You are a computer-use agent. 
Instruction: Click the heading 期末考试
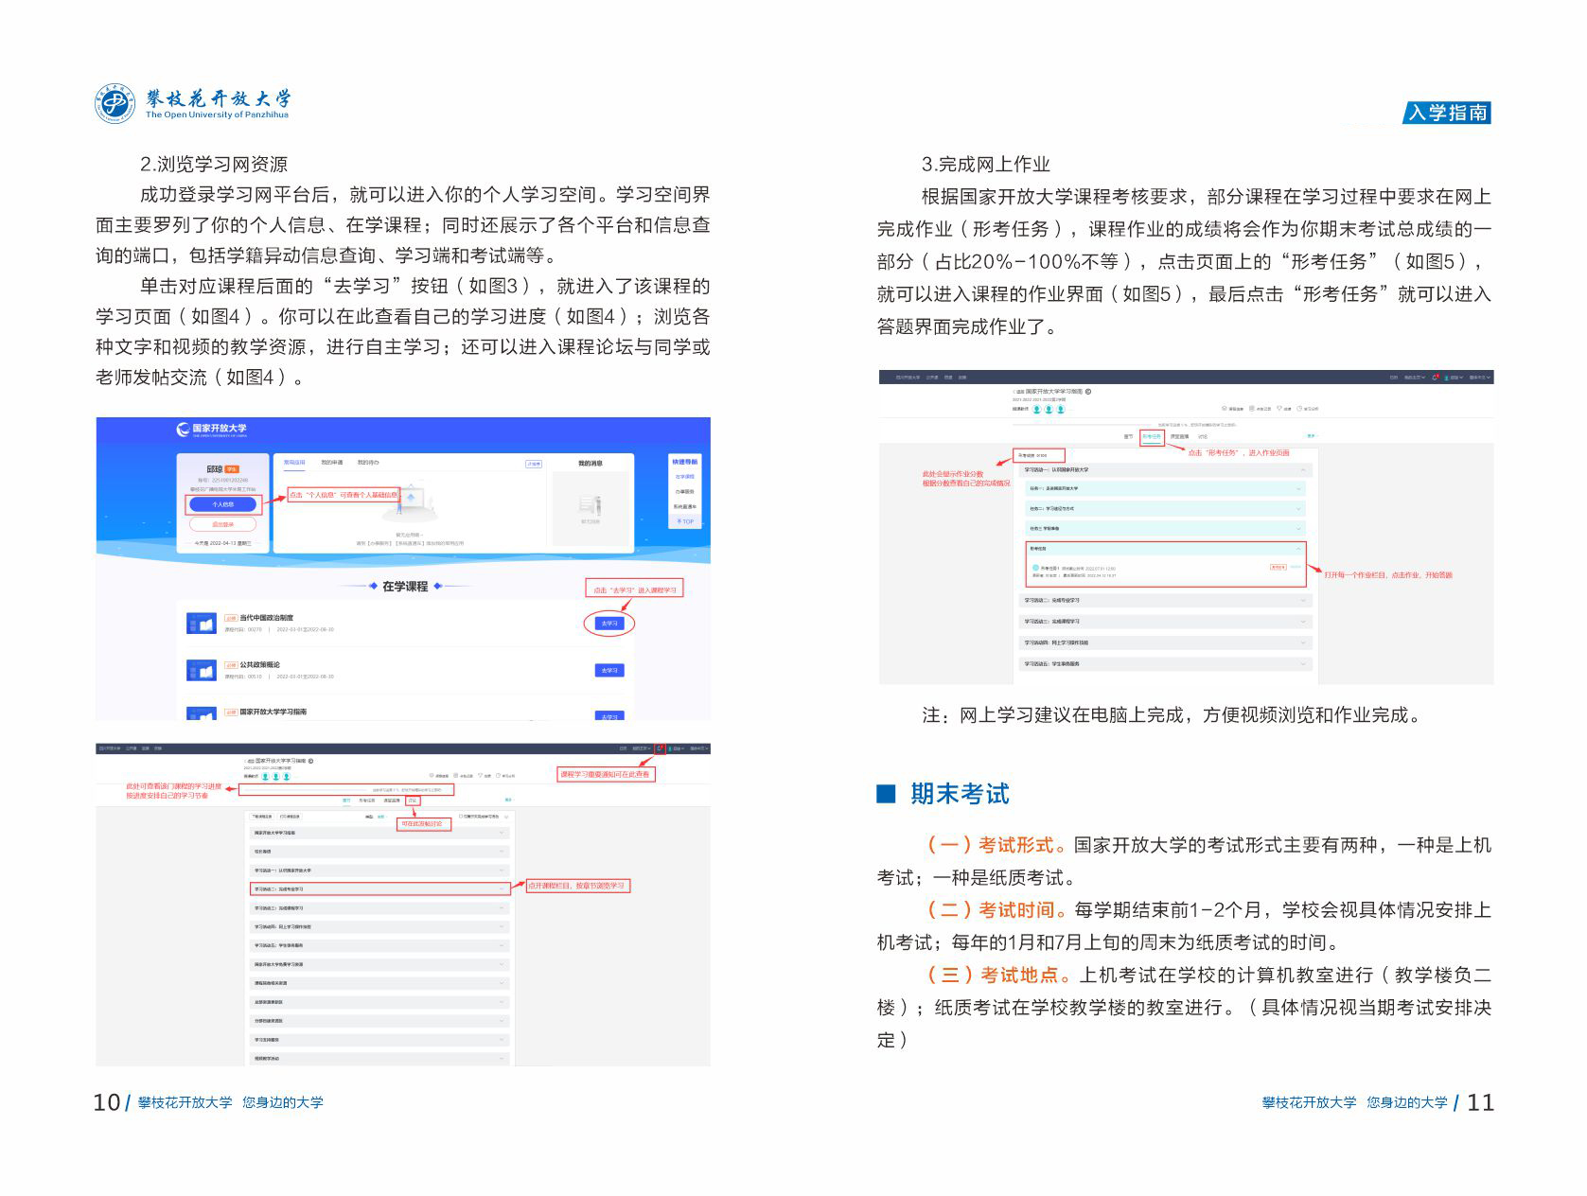click(x=960, y=794)
